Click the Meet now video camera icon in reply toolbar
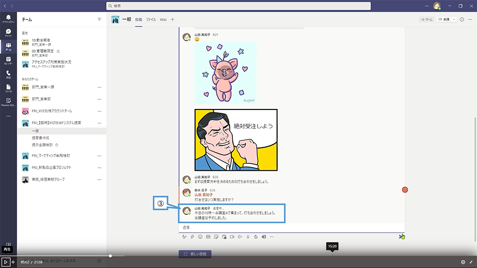Screen dimensions: 477x268 coord(232,237)
